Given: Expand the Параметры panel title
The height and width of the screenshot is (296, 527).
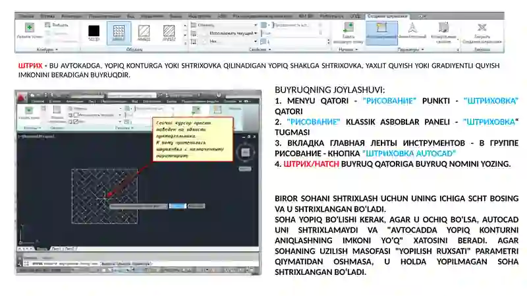Looking at the screenshot, I should (x=410, y=49).
